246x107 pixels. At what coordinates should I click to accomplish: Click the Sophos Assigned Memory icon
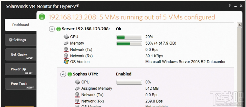pyautogui.click(x=77, y=88)
